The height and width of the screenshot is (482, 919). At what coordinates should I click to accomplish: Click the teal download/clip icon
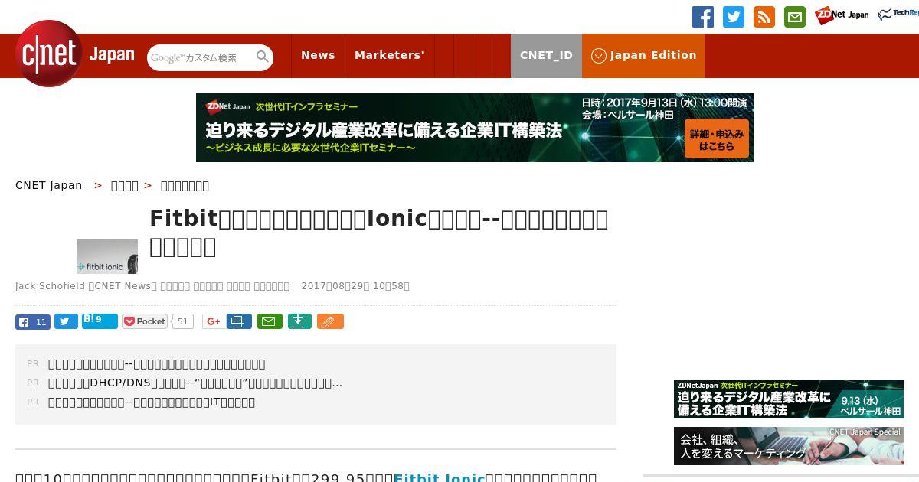pos(299,321)
